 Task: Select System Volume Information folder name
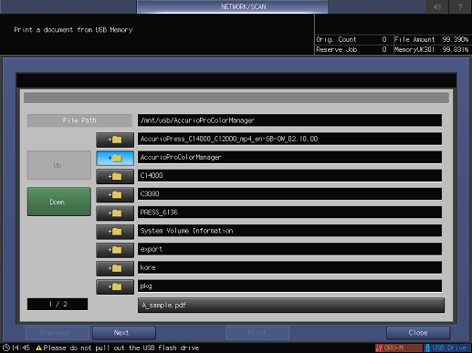pos(289,231)
